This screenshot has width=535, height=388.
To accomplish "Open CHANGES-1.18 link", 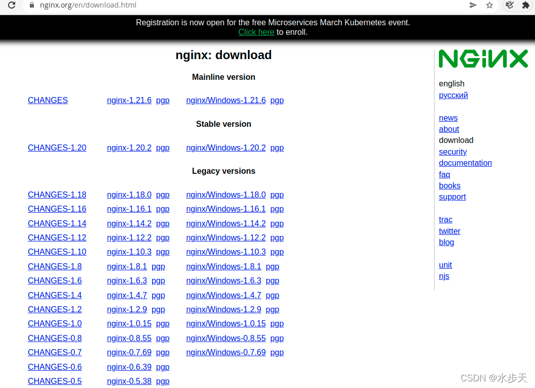I will (57, 195).
